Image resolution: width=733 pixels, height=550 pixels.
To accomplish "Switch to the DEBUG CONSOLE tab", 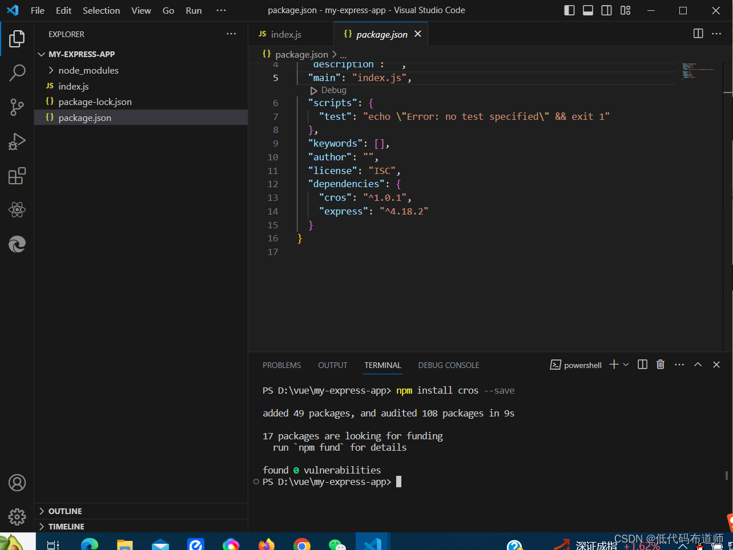I will pyautogui.click(x=449, y=365).
